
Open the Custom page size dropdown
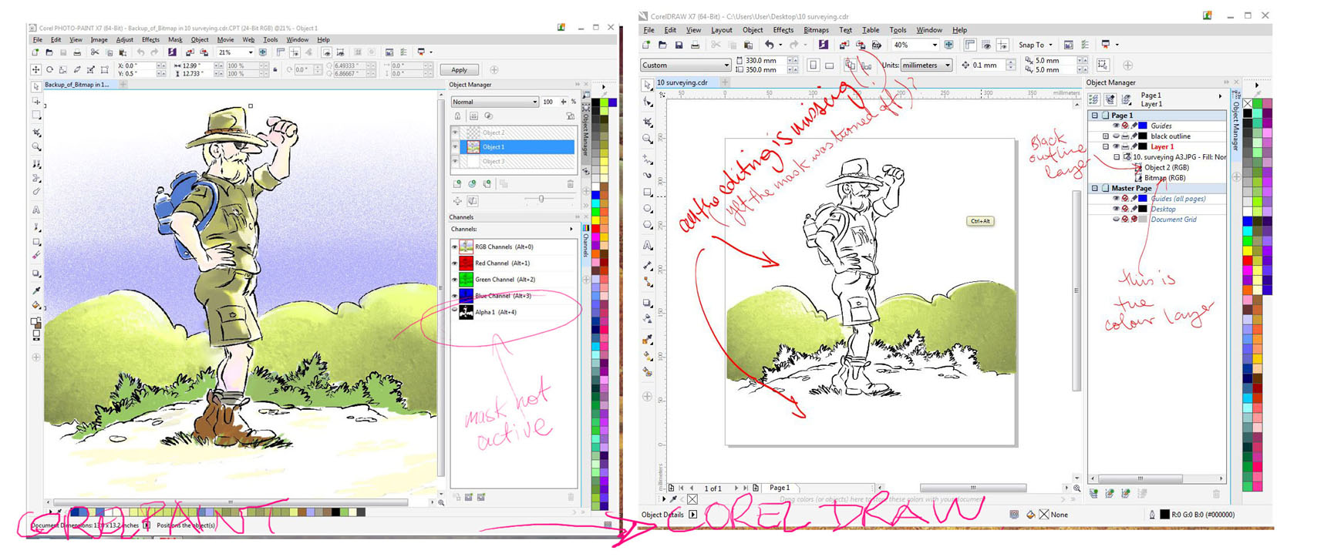686,65
